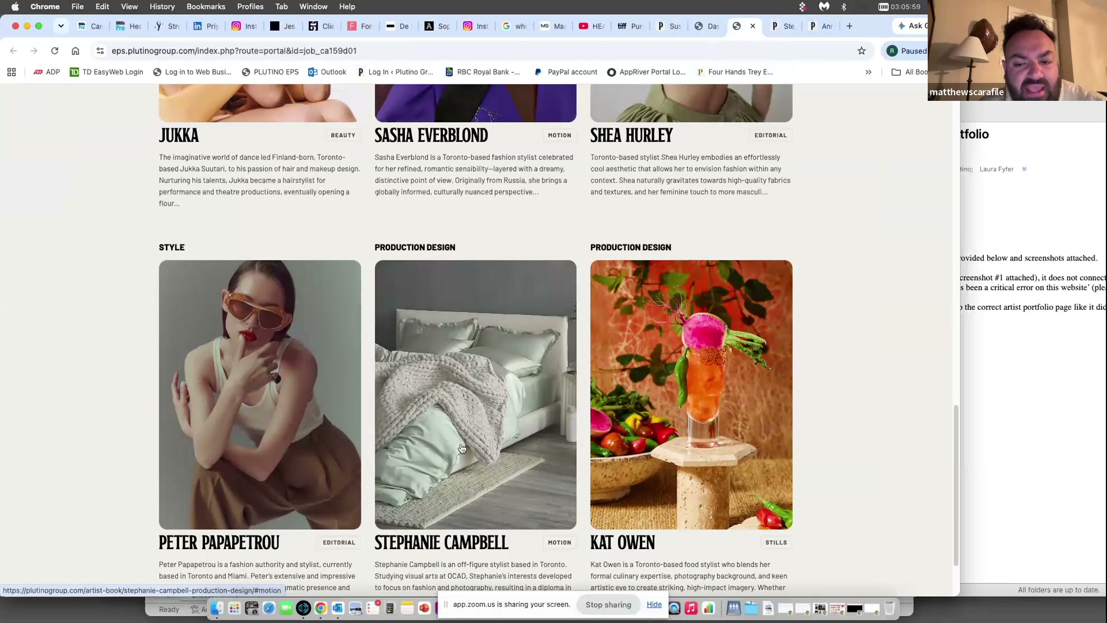Expand the tab search dropdown arrow
This screenshot has height=623, width=1107.
click(x=61, y=26)
